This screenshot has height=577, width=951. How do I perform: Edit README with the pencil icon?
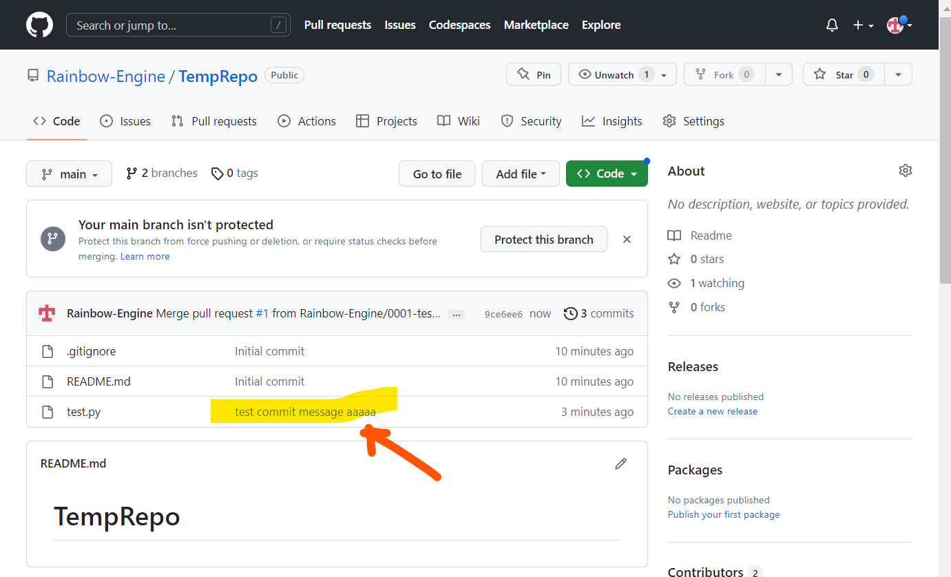pyautogui.click(x=620, y=463)
